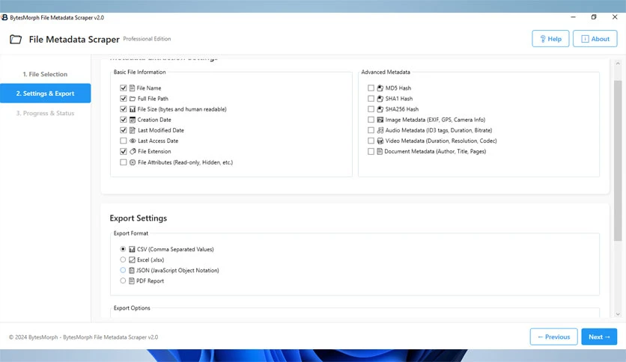Uncheck the Creation Date checkbox
The image size is (626, 362).
tap(124, 120)
